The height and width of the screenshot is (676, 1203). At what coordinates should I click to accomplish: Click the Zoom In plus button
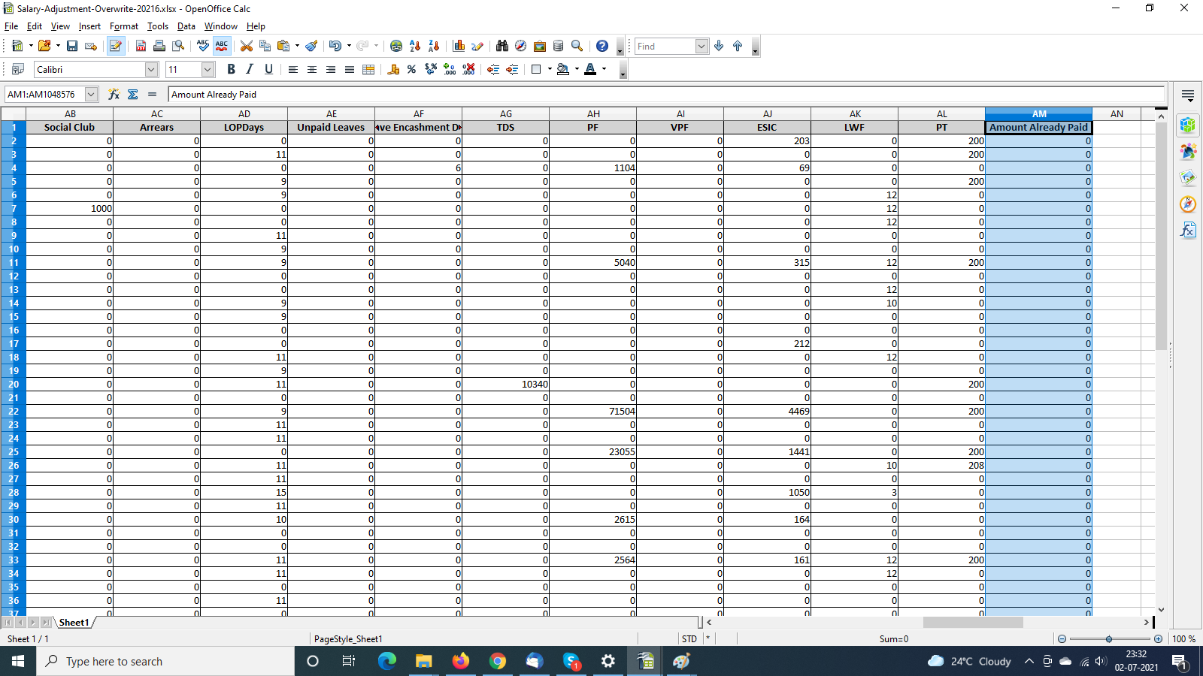click(x=1158, y=639)
